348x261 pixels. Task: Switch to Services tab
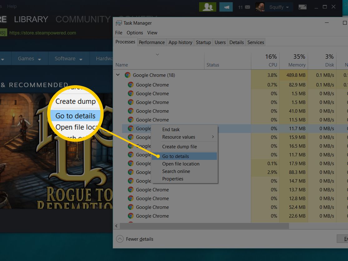[256, 42]
